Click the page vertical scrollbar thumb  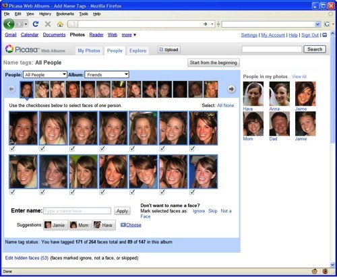click(x=332, y=90)
